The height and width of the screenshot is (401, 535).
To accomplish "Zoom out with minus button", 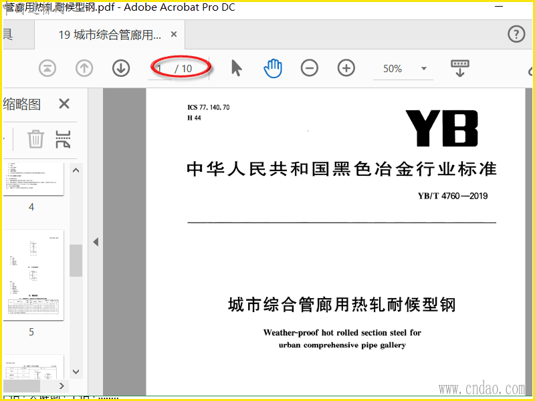I will pos(310,68).
